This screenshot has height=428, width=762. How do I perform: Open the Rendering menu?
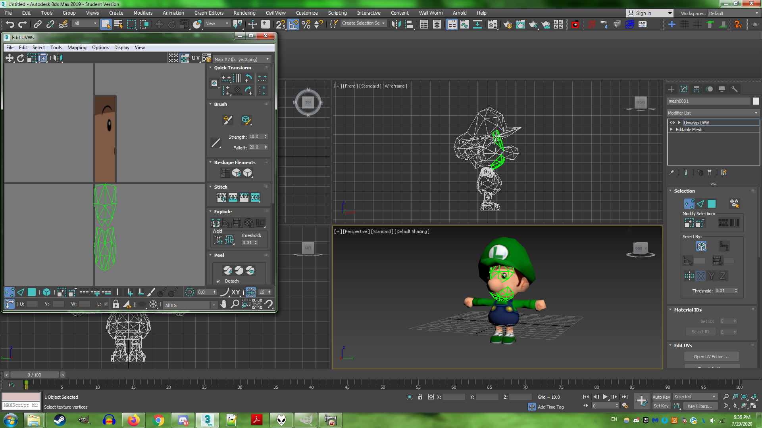tap(244, 13)
